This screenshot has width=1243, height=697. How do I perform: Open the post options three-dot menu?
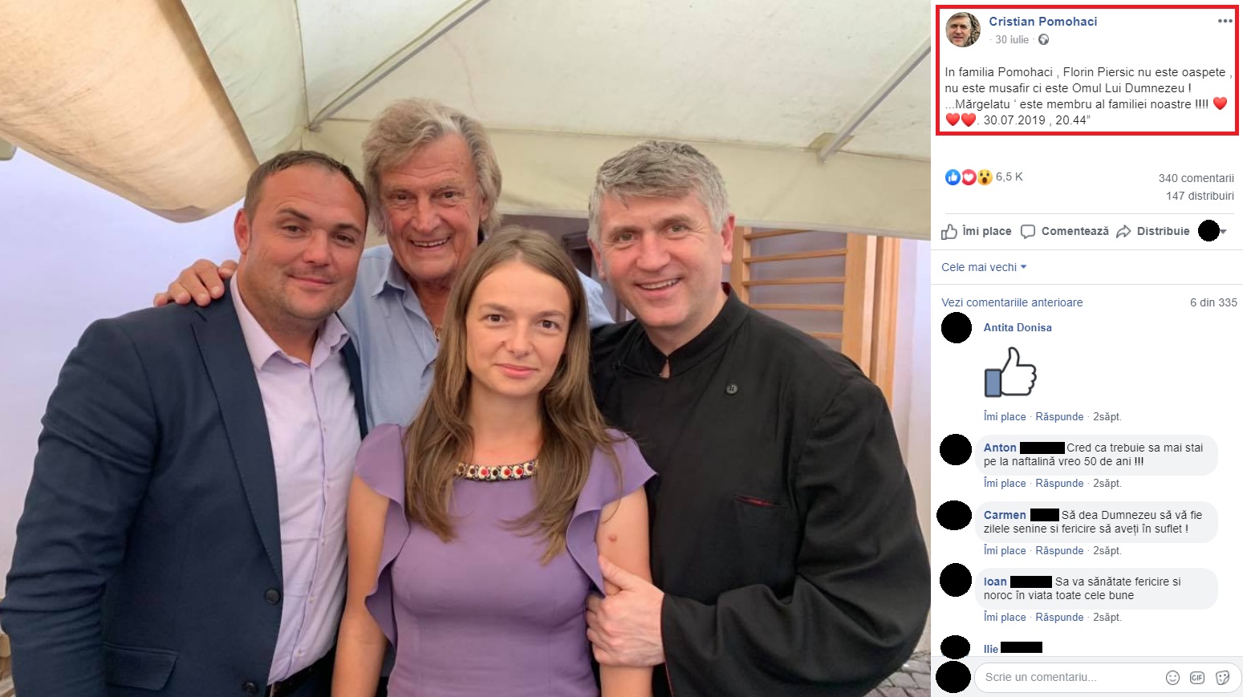tap(1225, 22)
